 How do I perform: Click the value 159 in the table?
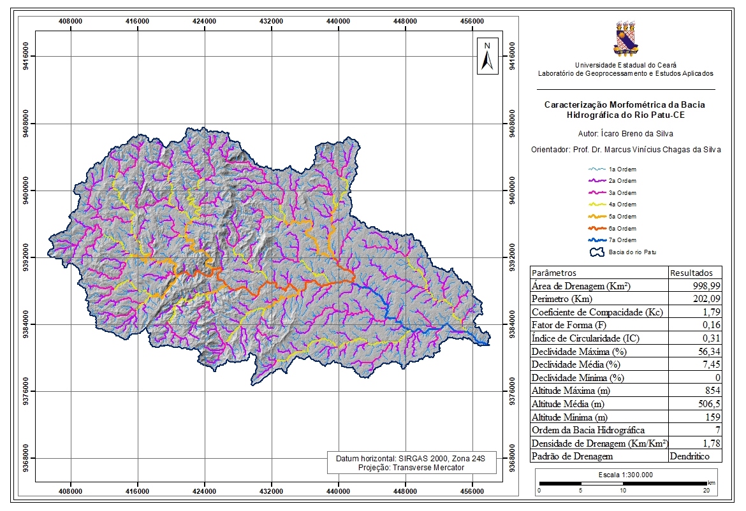pos(713,417)
